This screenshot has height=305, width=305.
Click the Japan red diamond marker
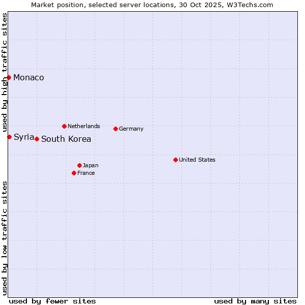point(79,165)
